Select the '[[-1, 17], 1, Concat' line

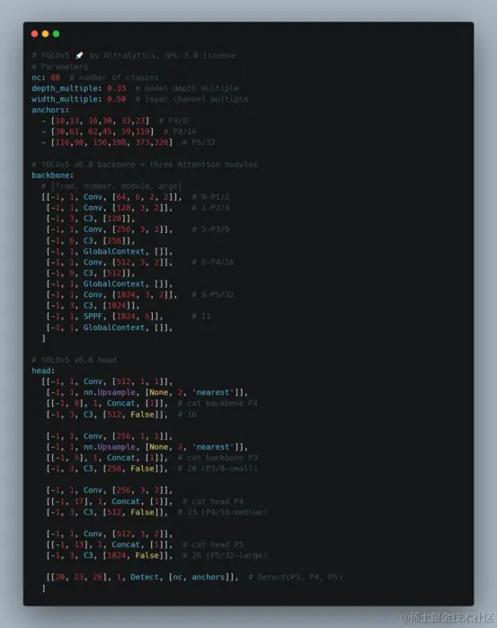point(145,501)
